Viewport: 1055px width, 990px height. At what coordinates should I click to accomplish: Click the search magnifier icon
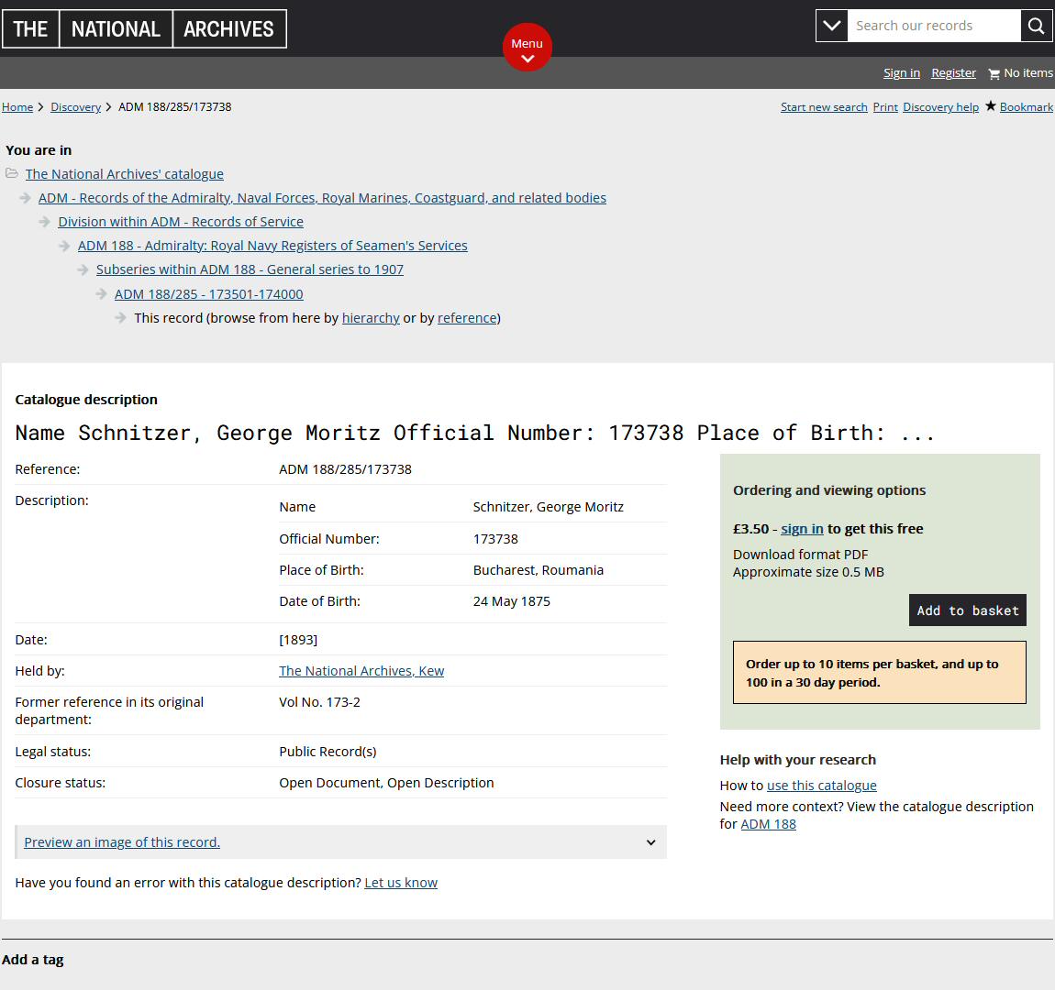tap(1036, 26)
